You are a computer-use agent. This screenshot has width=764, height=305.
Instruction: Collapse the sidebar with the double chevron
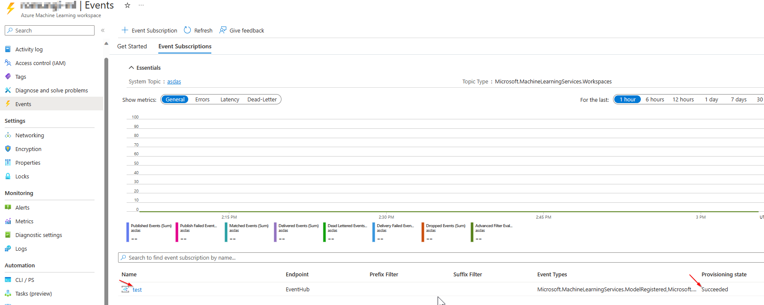[103, 30]
